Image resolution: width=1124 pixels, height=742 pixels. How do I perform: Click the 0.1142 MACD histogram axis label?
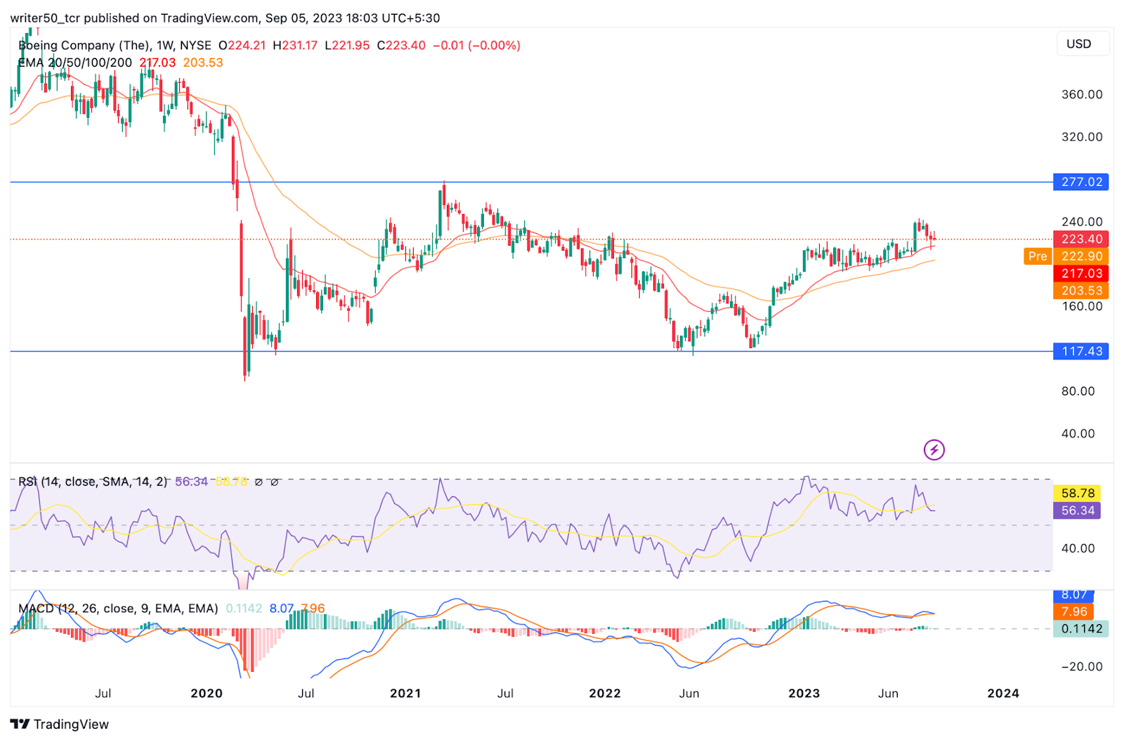click(x=1081, y=628)
